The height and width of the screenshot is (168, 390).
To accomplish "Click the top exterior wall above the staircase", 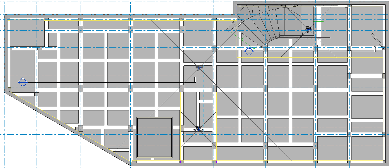I will [307, 3].
